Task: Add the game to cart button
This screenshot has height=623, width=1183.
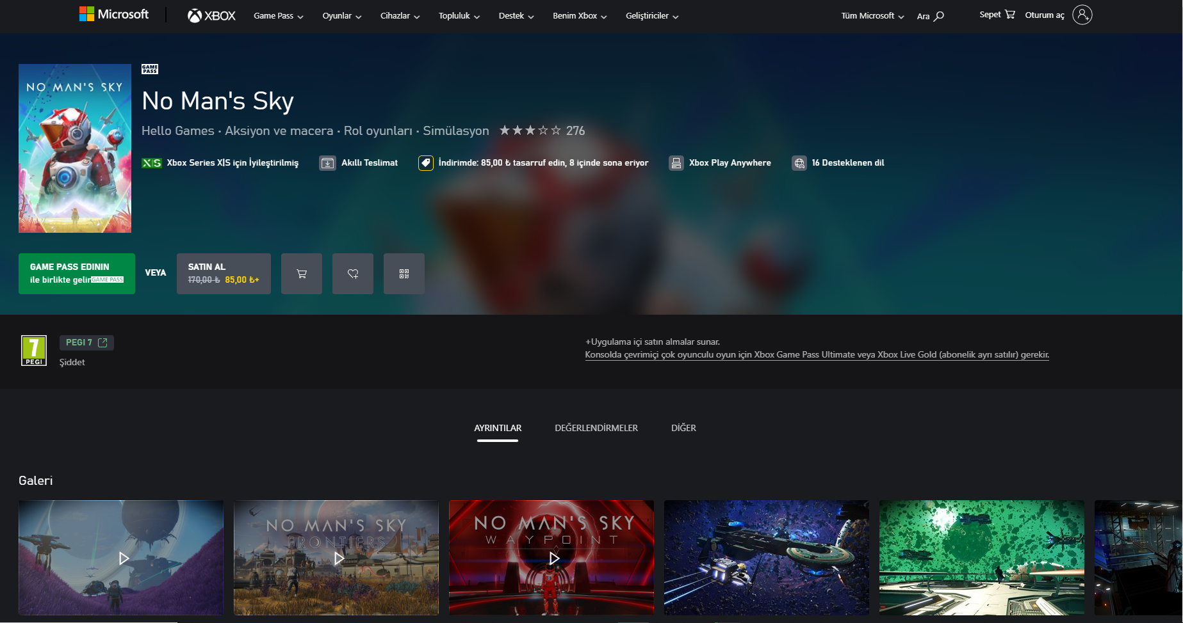Action: pos(302,274)
